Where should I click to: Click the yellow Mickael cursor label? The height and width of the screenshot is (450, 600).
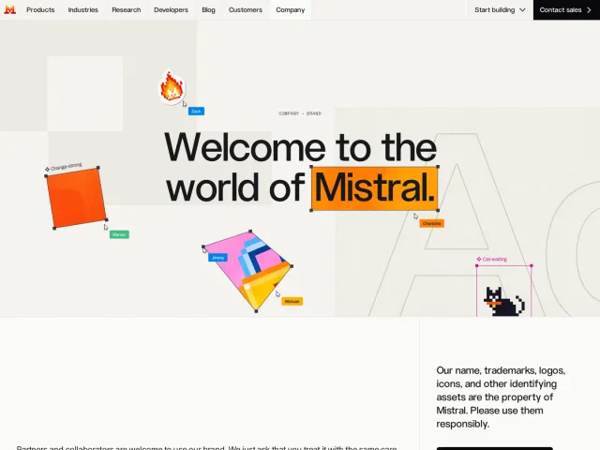[292, 302]
